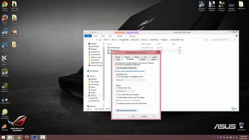Refresh the Explorer address bar

tap(207, 40)
